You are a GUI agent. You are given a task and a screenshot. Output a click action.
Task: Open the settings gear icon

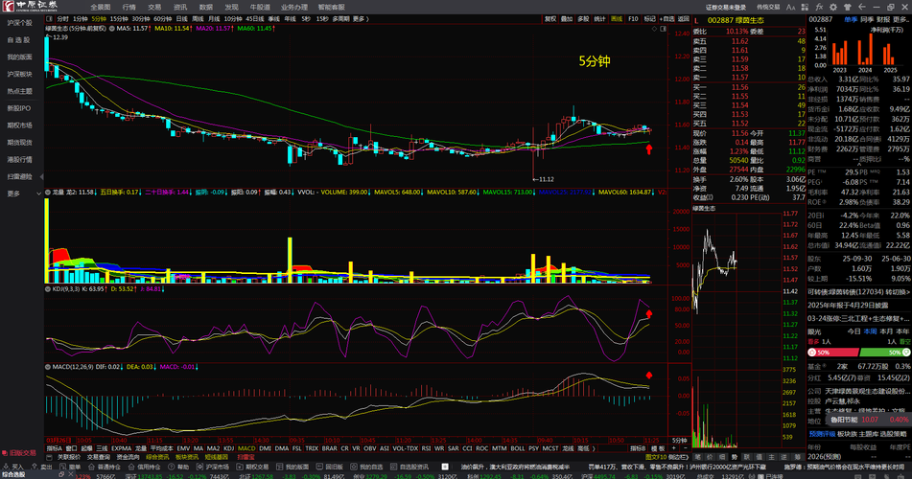[833, 7]
